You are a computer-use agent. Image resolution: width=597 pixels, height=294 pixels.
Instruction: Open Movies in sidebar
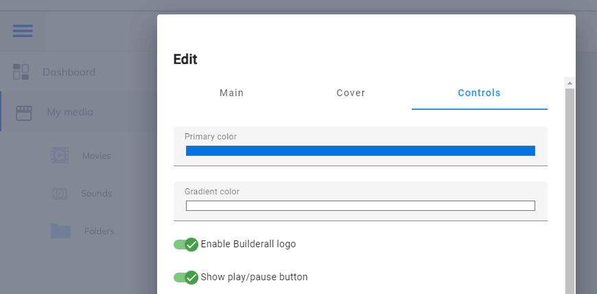pos(97,155)
